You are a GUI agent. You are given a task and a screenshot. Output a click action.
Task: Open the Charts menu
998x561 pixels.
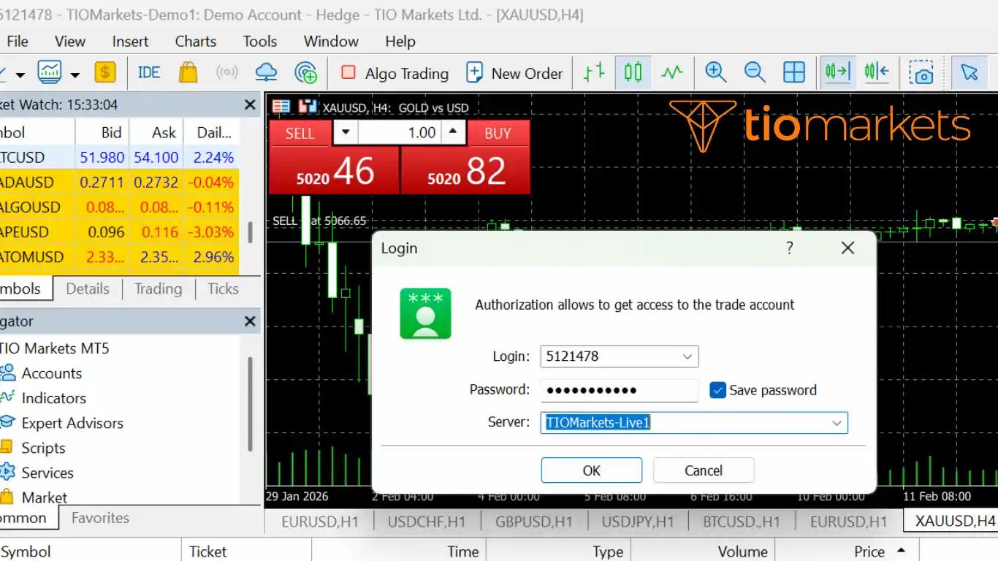(x=196, y=42)
